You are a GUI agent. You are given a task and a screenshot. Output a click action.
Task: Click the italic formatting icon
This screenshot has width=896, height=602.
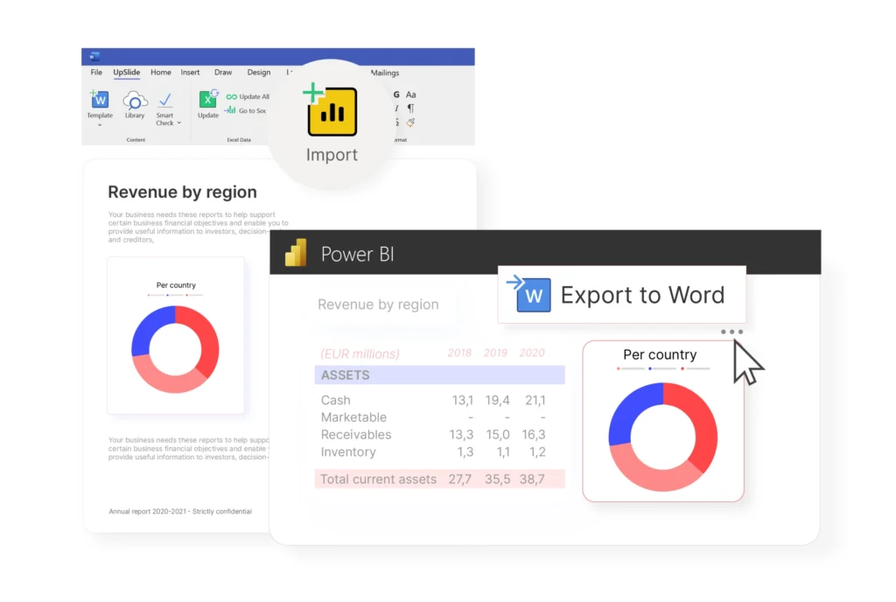pyautogui.click(x=397, y=108)
